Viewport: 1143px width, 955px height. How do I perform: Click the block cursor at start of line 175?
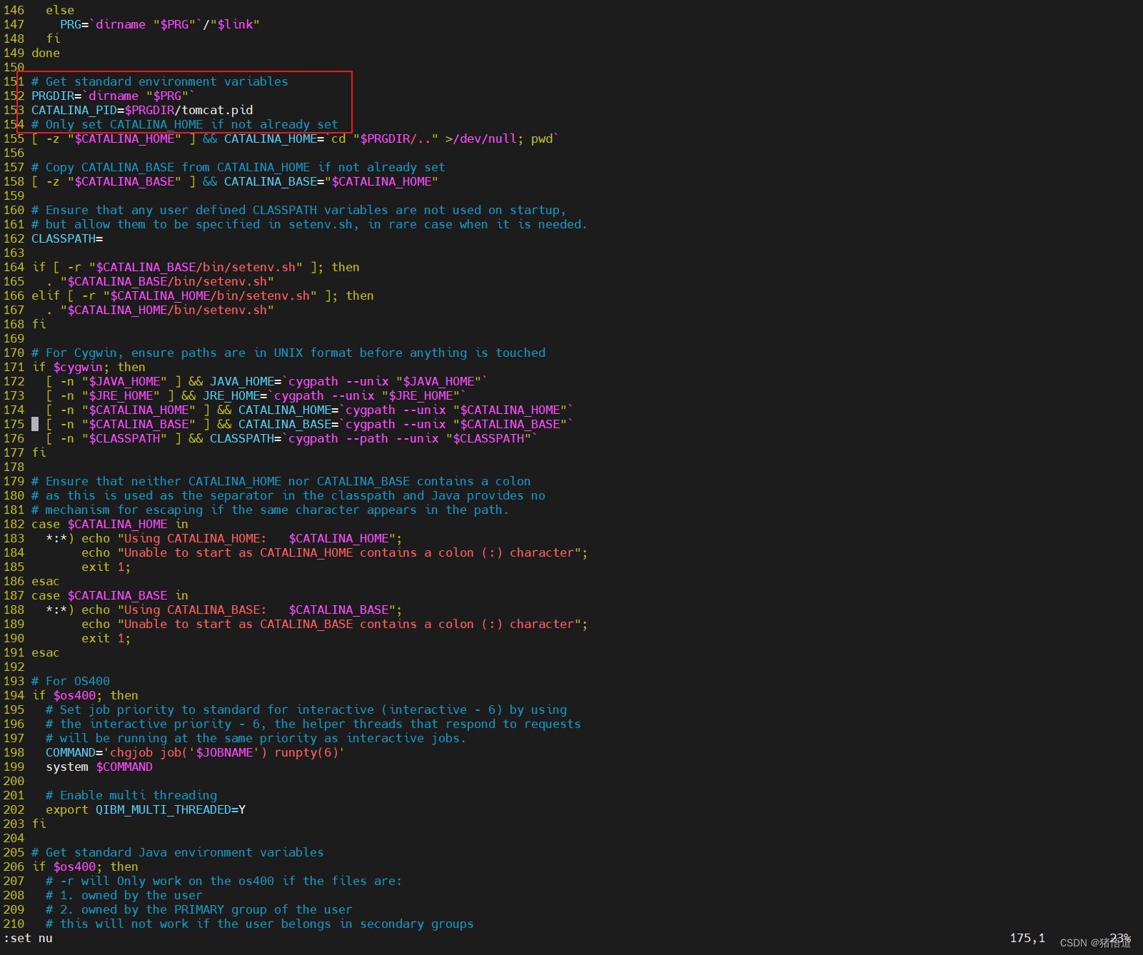point(35,424)
